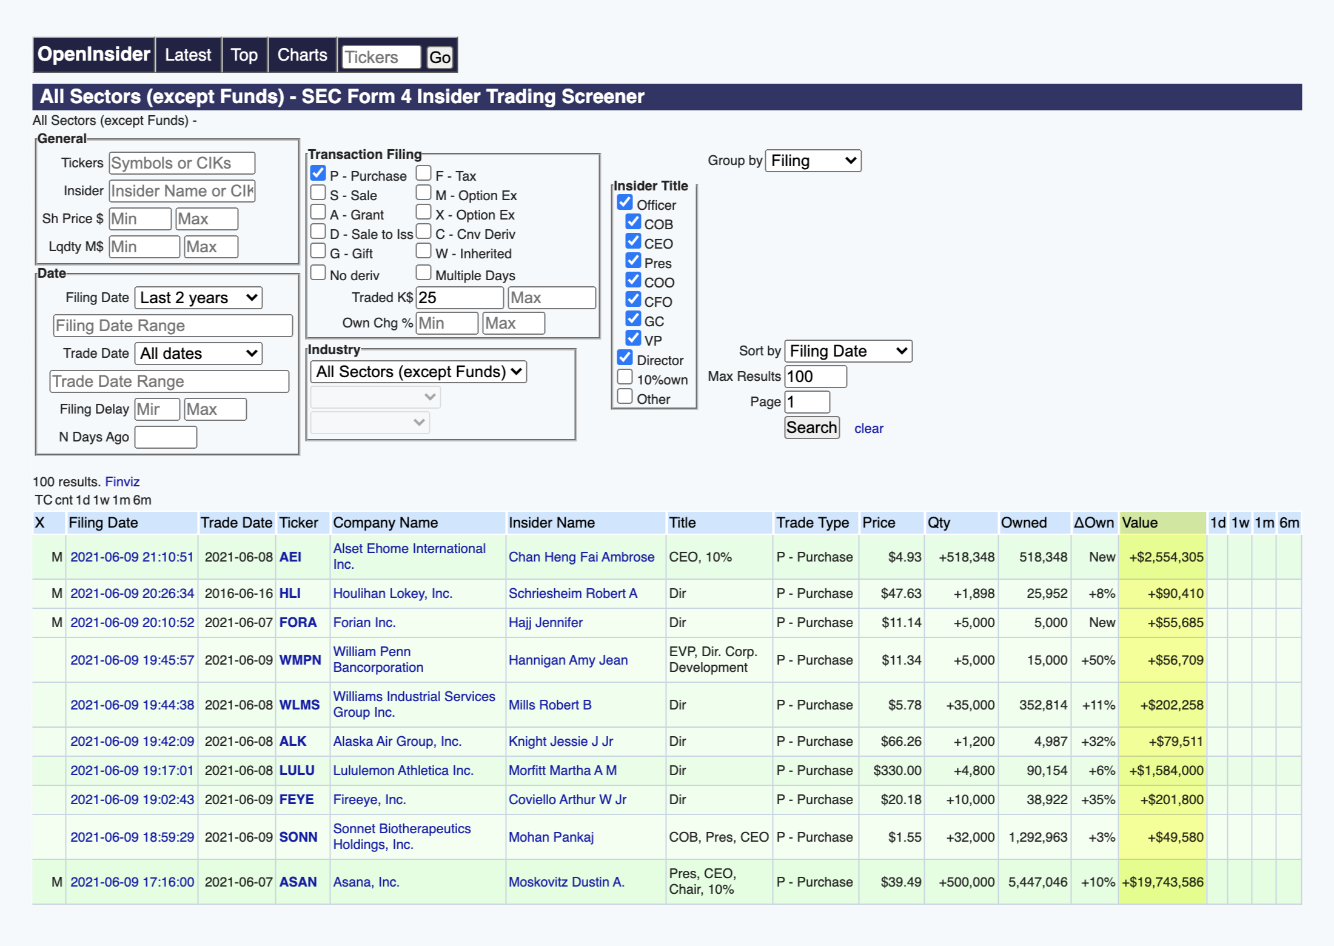Check the D - Sale to Iss box
1334x946 pixels.
318,232
